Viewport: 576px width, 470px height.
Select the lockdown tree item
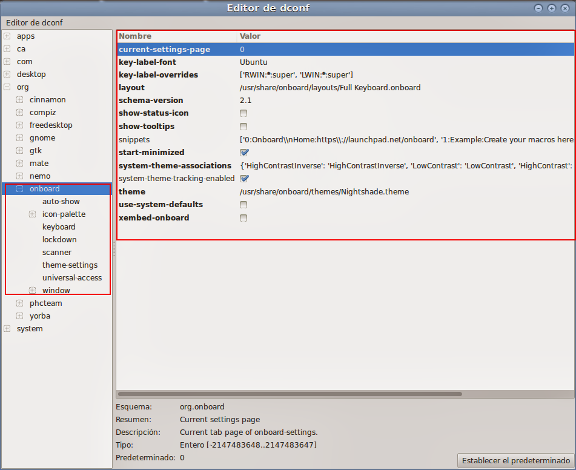pos(59,240)
